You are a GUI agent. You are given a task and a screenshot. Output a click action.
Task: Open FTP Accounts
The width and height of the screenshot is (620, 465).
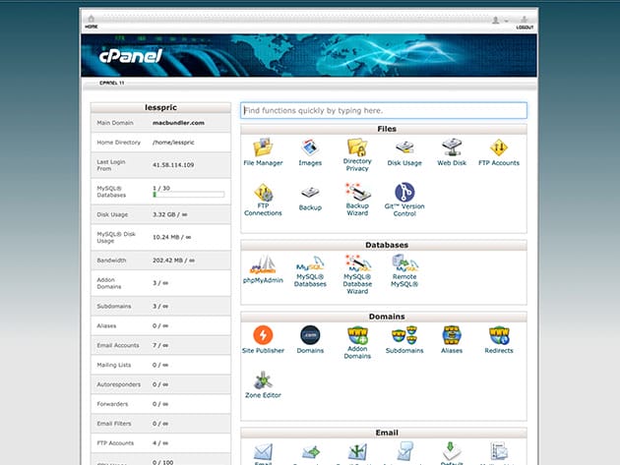[x=498, y=148]
